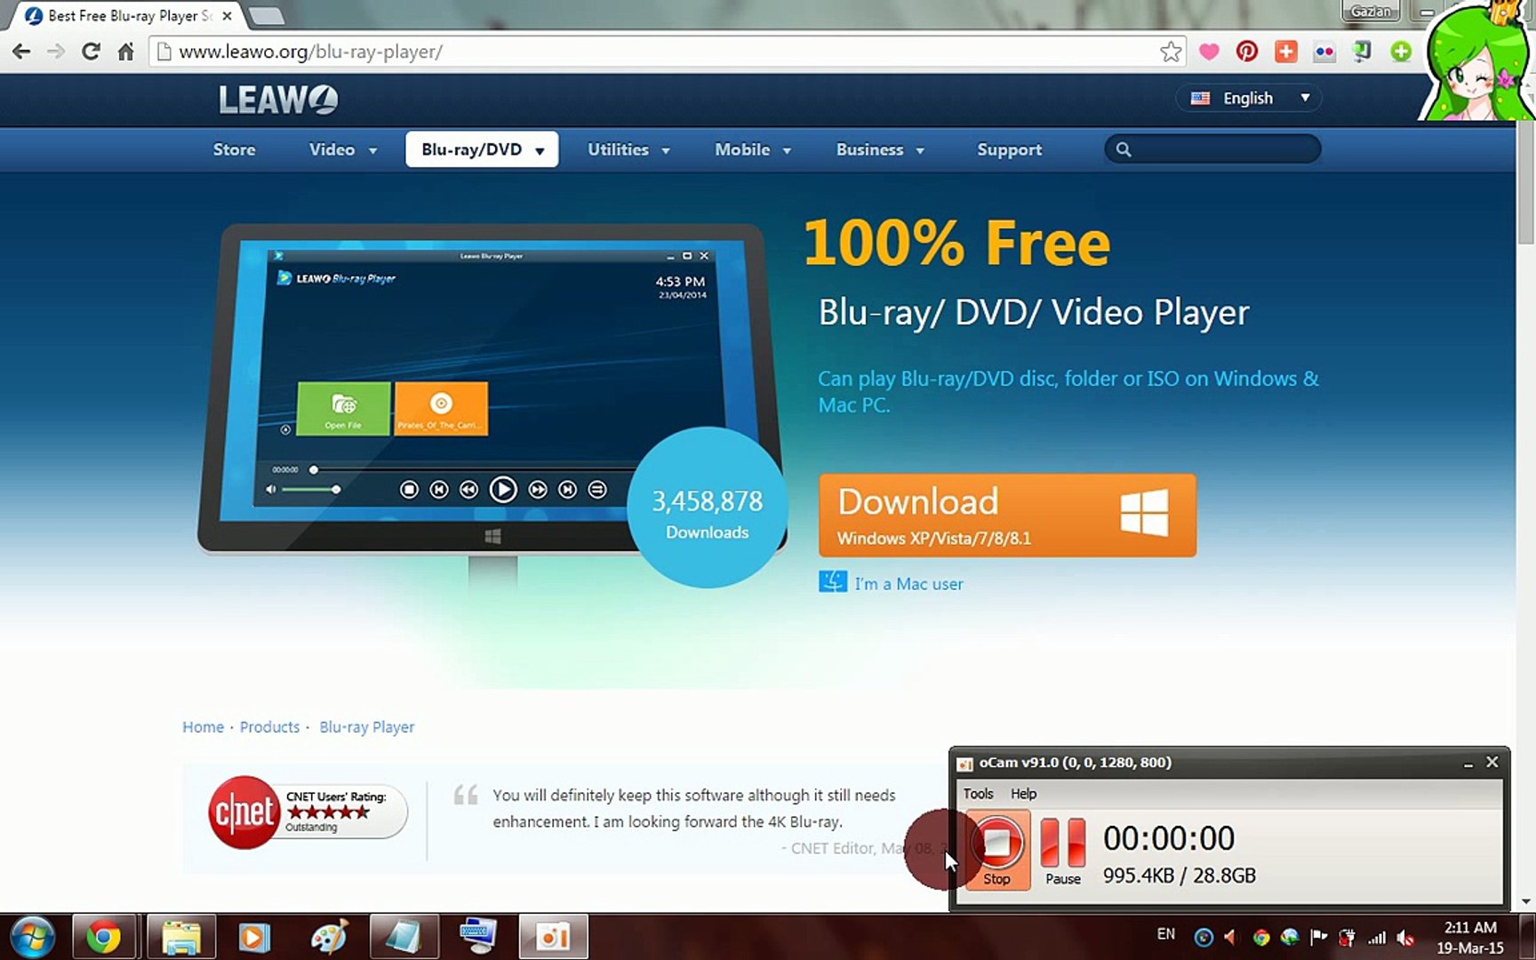1536x960 pixels.
Task: Click the gray and green extension icon
Action: pos(1362,52)
